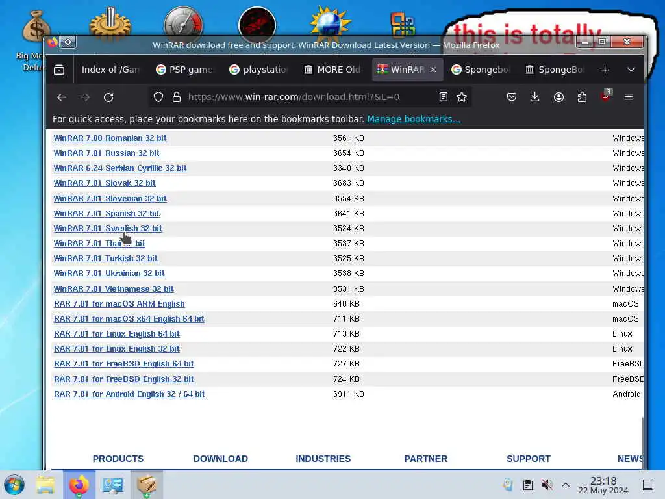
Task: Switch to PSP game tab
Action: (184, 70)
